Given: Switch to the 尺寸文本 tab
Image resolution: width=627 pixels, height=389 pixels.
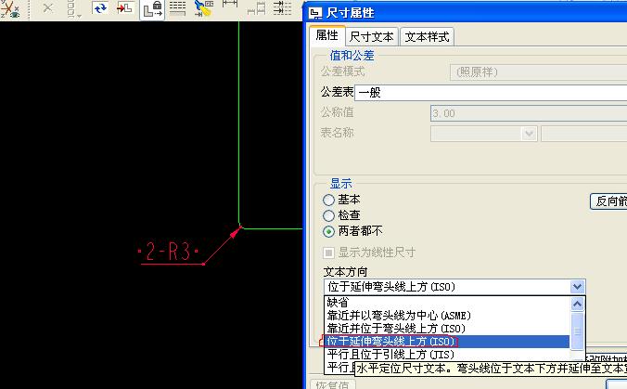Looking at the screenshot, I should pyautogui.click(x=372, y=37).
